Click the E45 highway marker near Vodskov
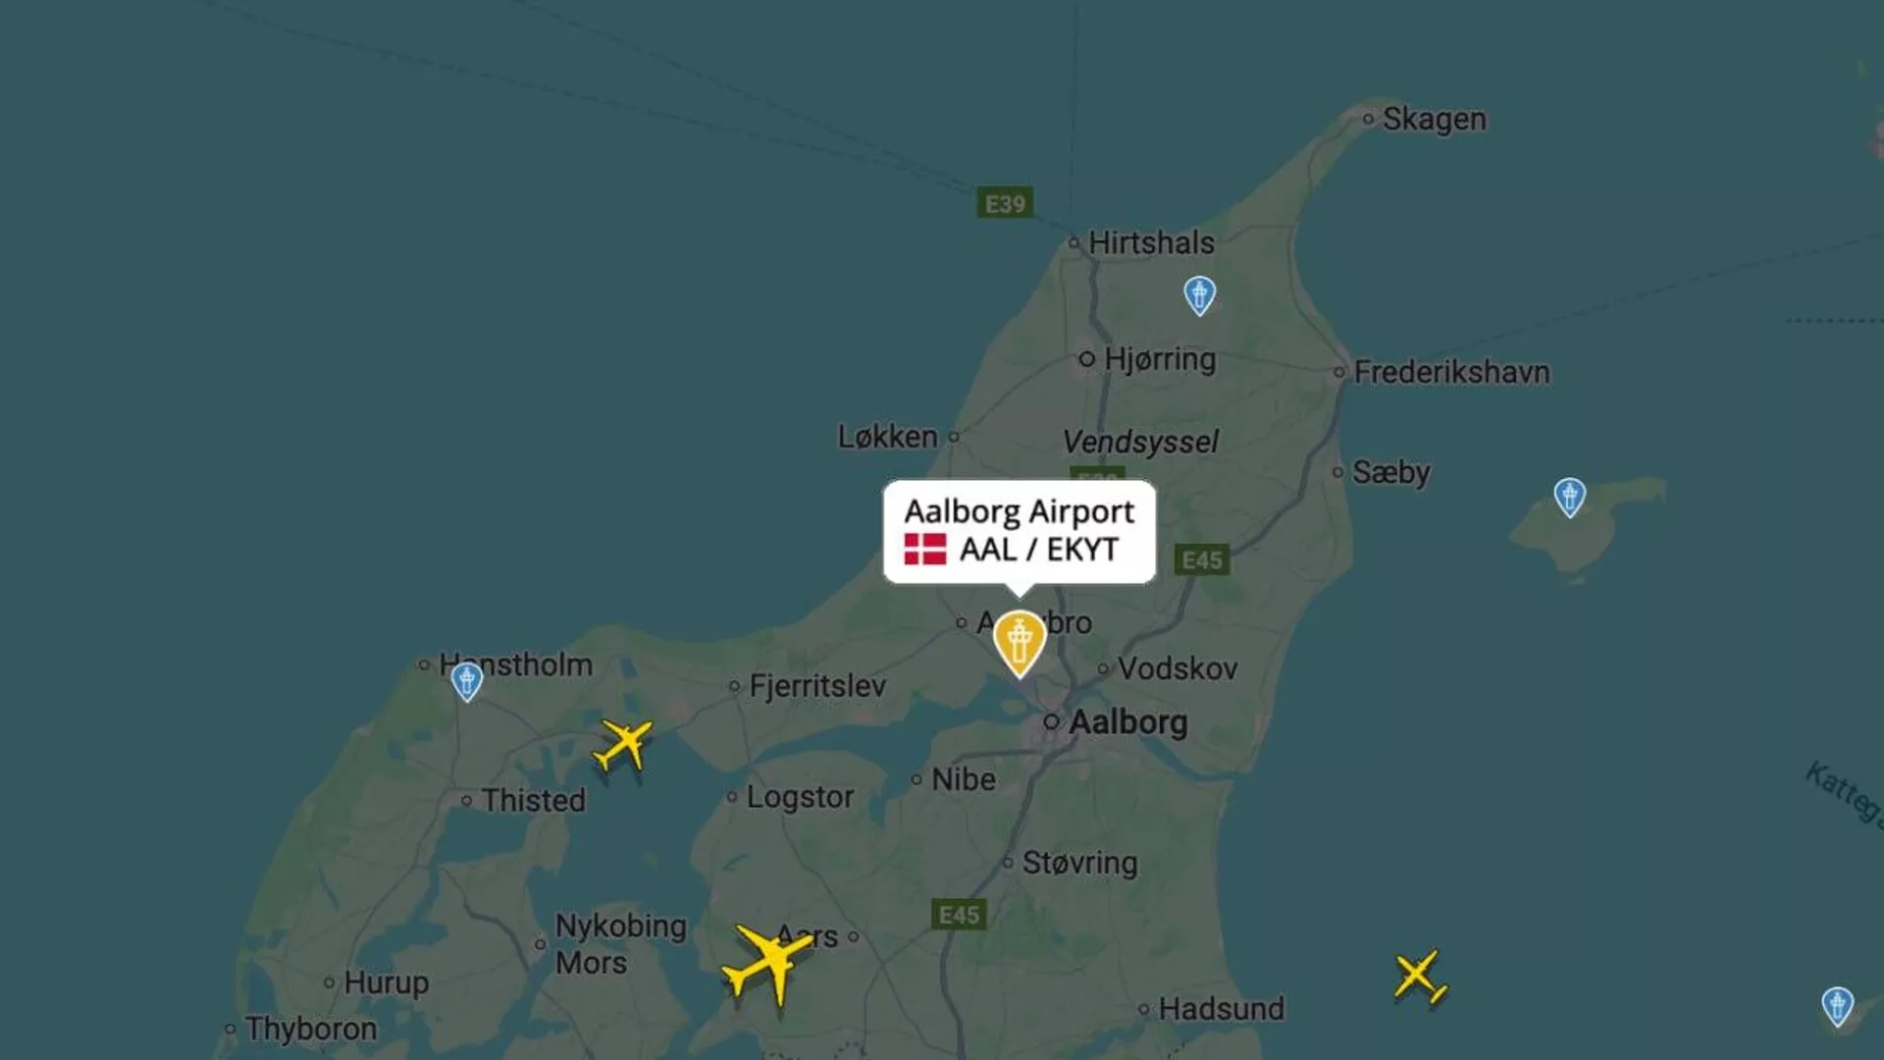The image size is (1884, 1060). point(1201,560)
